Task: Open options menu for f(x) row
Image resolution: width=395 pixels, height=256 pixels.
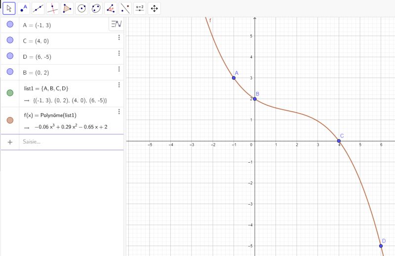Action: point(119,112)
